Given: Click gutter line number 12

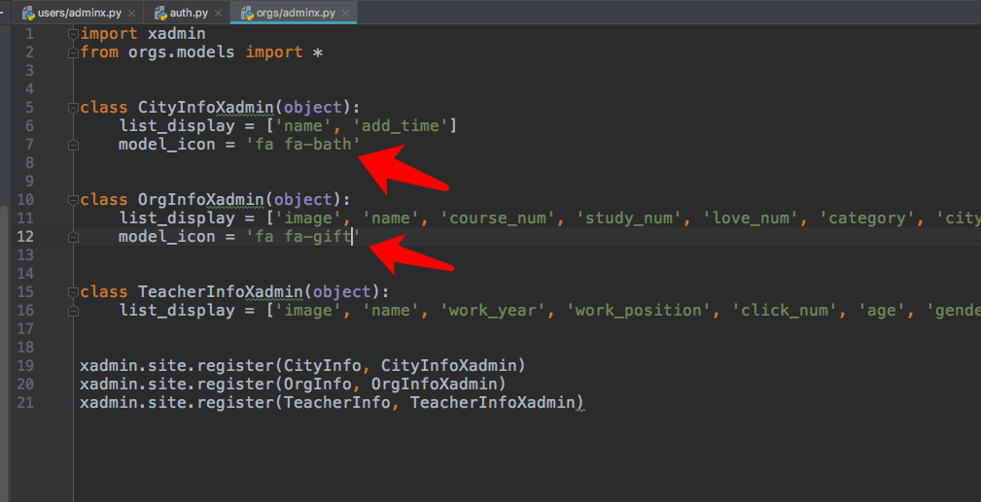Looking at the screenshot, I should coord(25,237).
